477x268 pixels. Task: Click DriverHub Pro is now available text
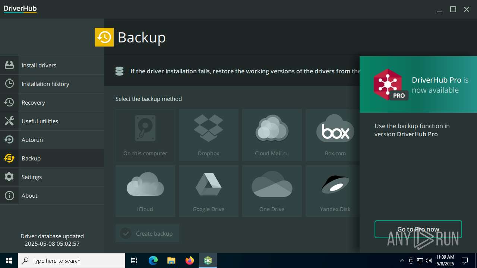[440, 85]
